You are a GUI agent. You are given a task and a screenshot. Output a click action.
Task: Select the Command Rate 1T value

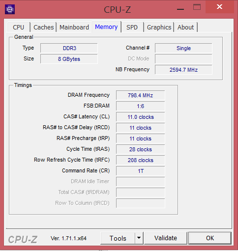(141, 171)
